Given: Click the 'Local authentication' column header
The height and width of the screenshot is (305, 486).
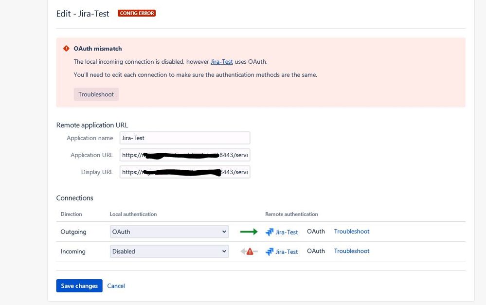Looking at the screenshot, I should [133, 214].
